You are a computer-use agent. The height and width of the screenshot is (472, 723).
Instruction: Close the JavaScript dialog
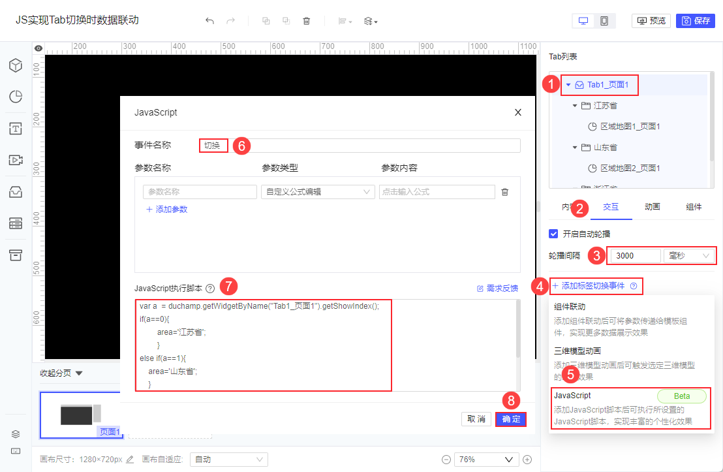(518, 112)
